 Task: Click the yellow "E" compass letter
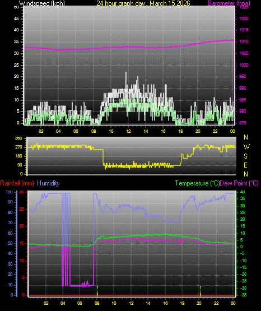[245, 165]
